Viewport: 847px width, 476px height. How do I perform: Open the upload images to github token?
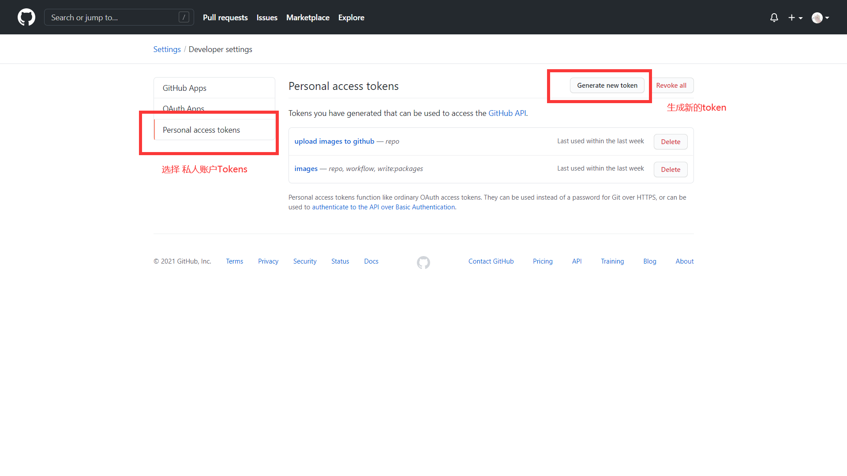point(334,141)
